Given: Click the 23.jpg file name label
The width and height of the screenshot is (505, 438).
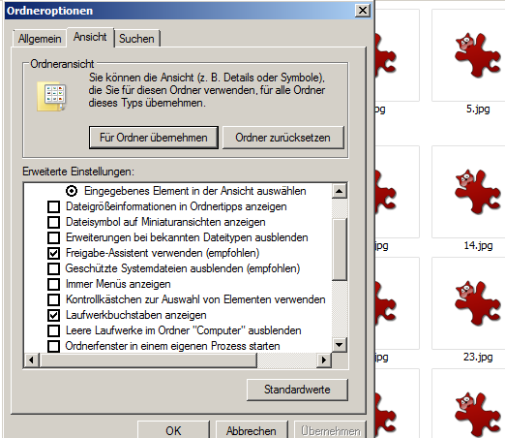Looking at the screenshot, I should 478,358.
